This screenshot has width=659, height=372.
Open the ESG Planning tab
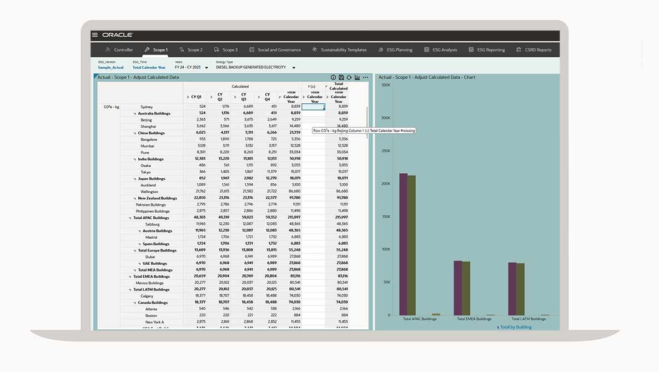[395, 50]
